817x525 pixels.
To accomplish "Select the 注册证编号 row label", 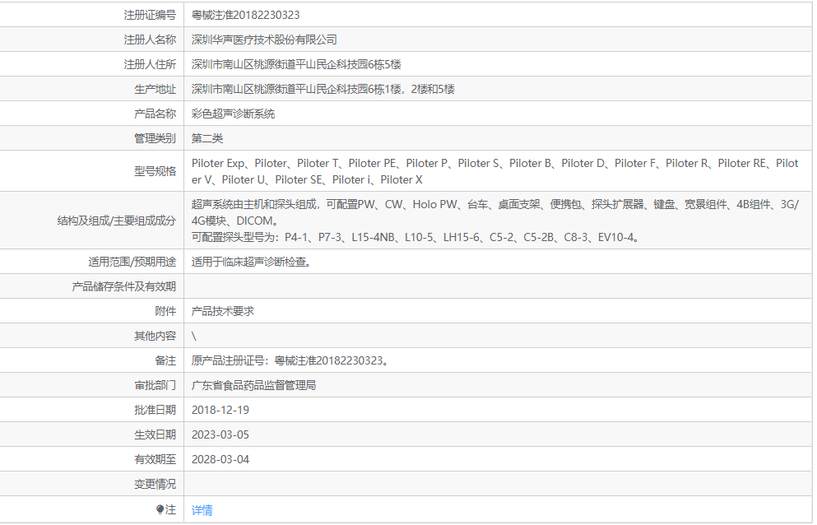I will coord(150,15).
